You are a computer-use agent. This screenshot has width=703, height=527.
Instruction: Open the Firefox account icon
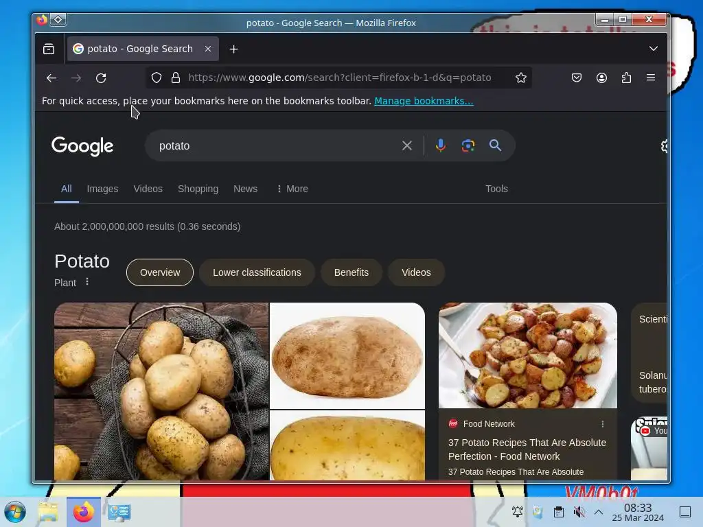point(601,78)
